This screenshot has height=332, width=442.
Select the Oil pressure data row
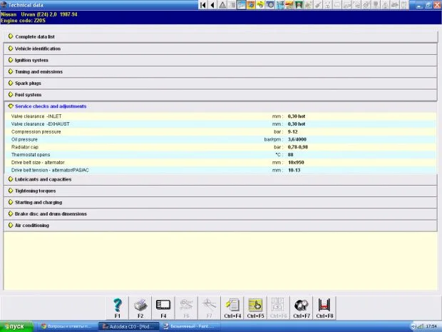tap(143, 139)
